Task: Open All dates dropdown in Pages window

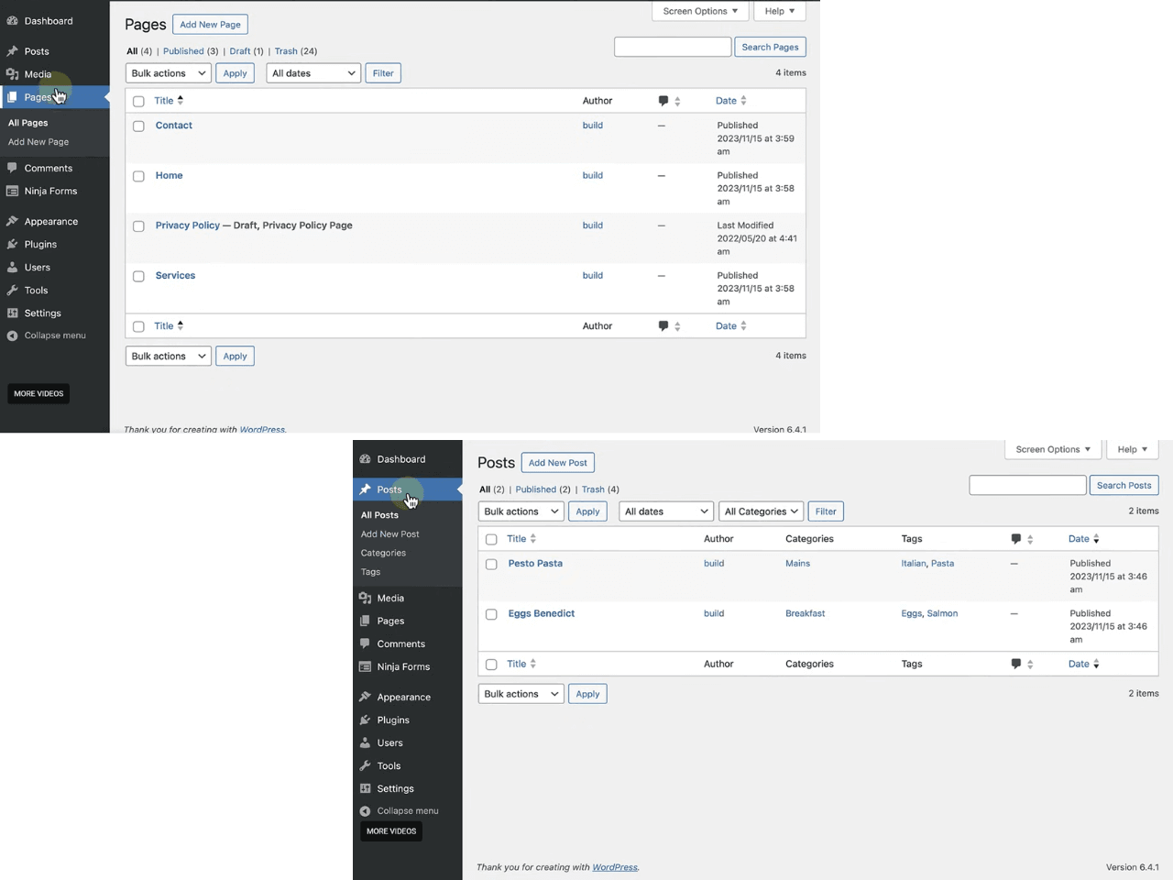Action: [x=313, y=73]
